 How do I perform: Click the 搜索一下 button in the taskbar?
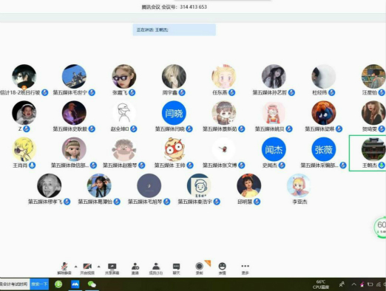click(39, 284)
